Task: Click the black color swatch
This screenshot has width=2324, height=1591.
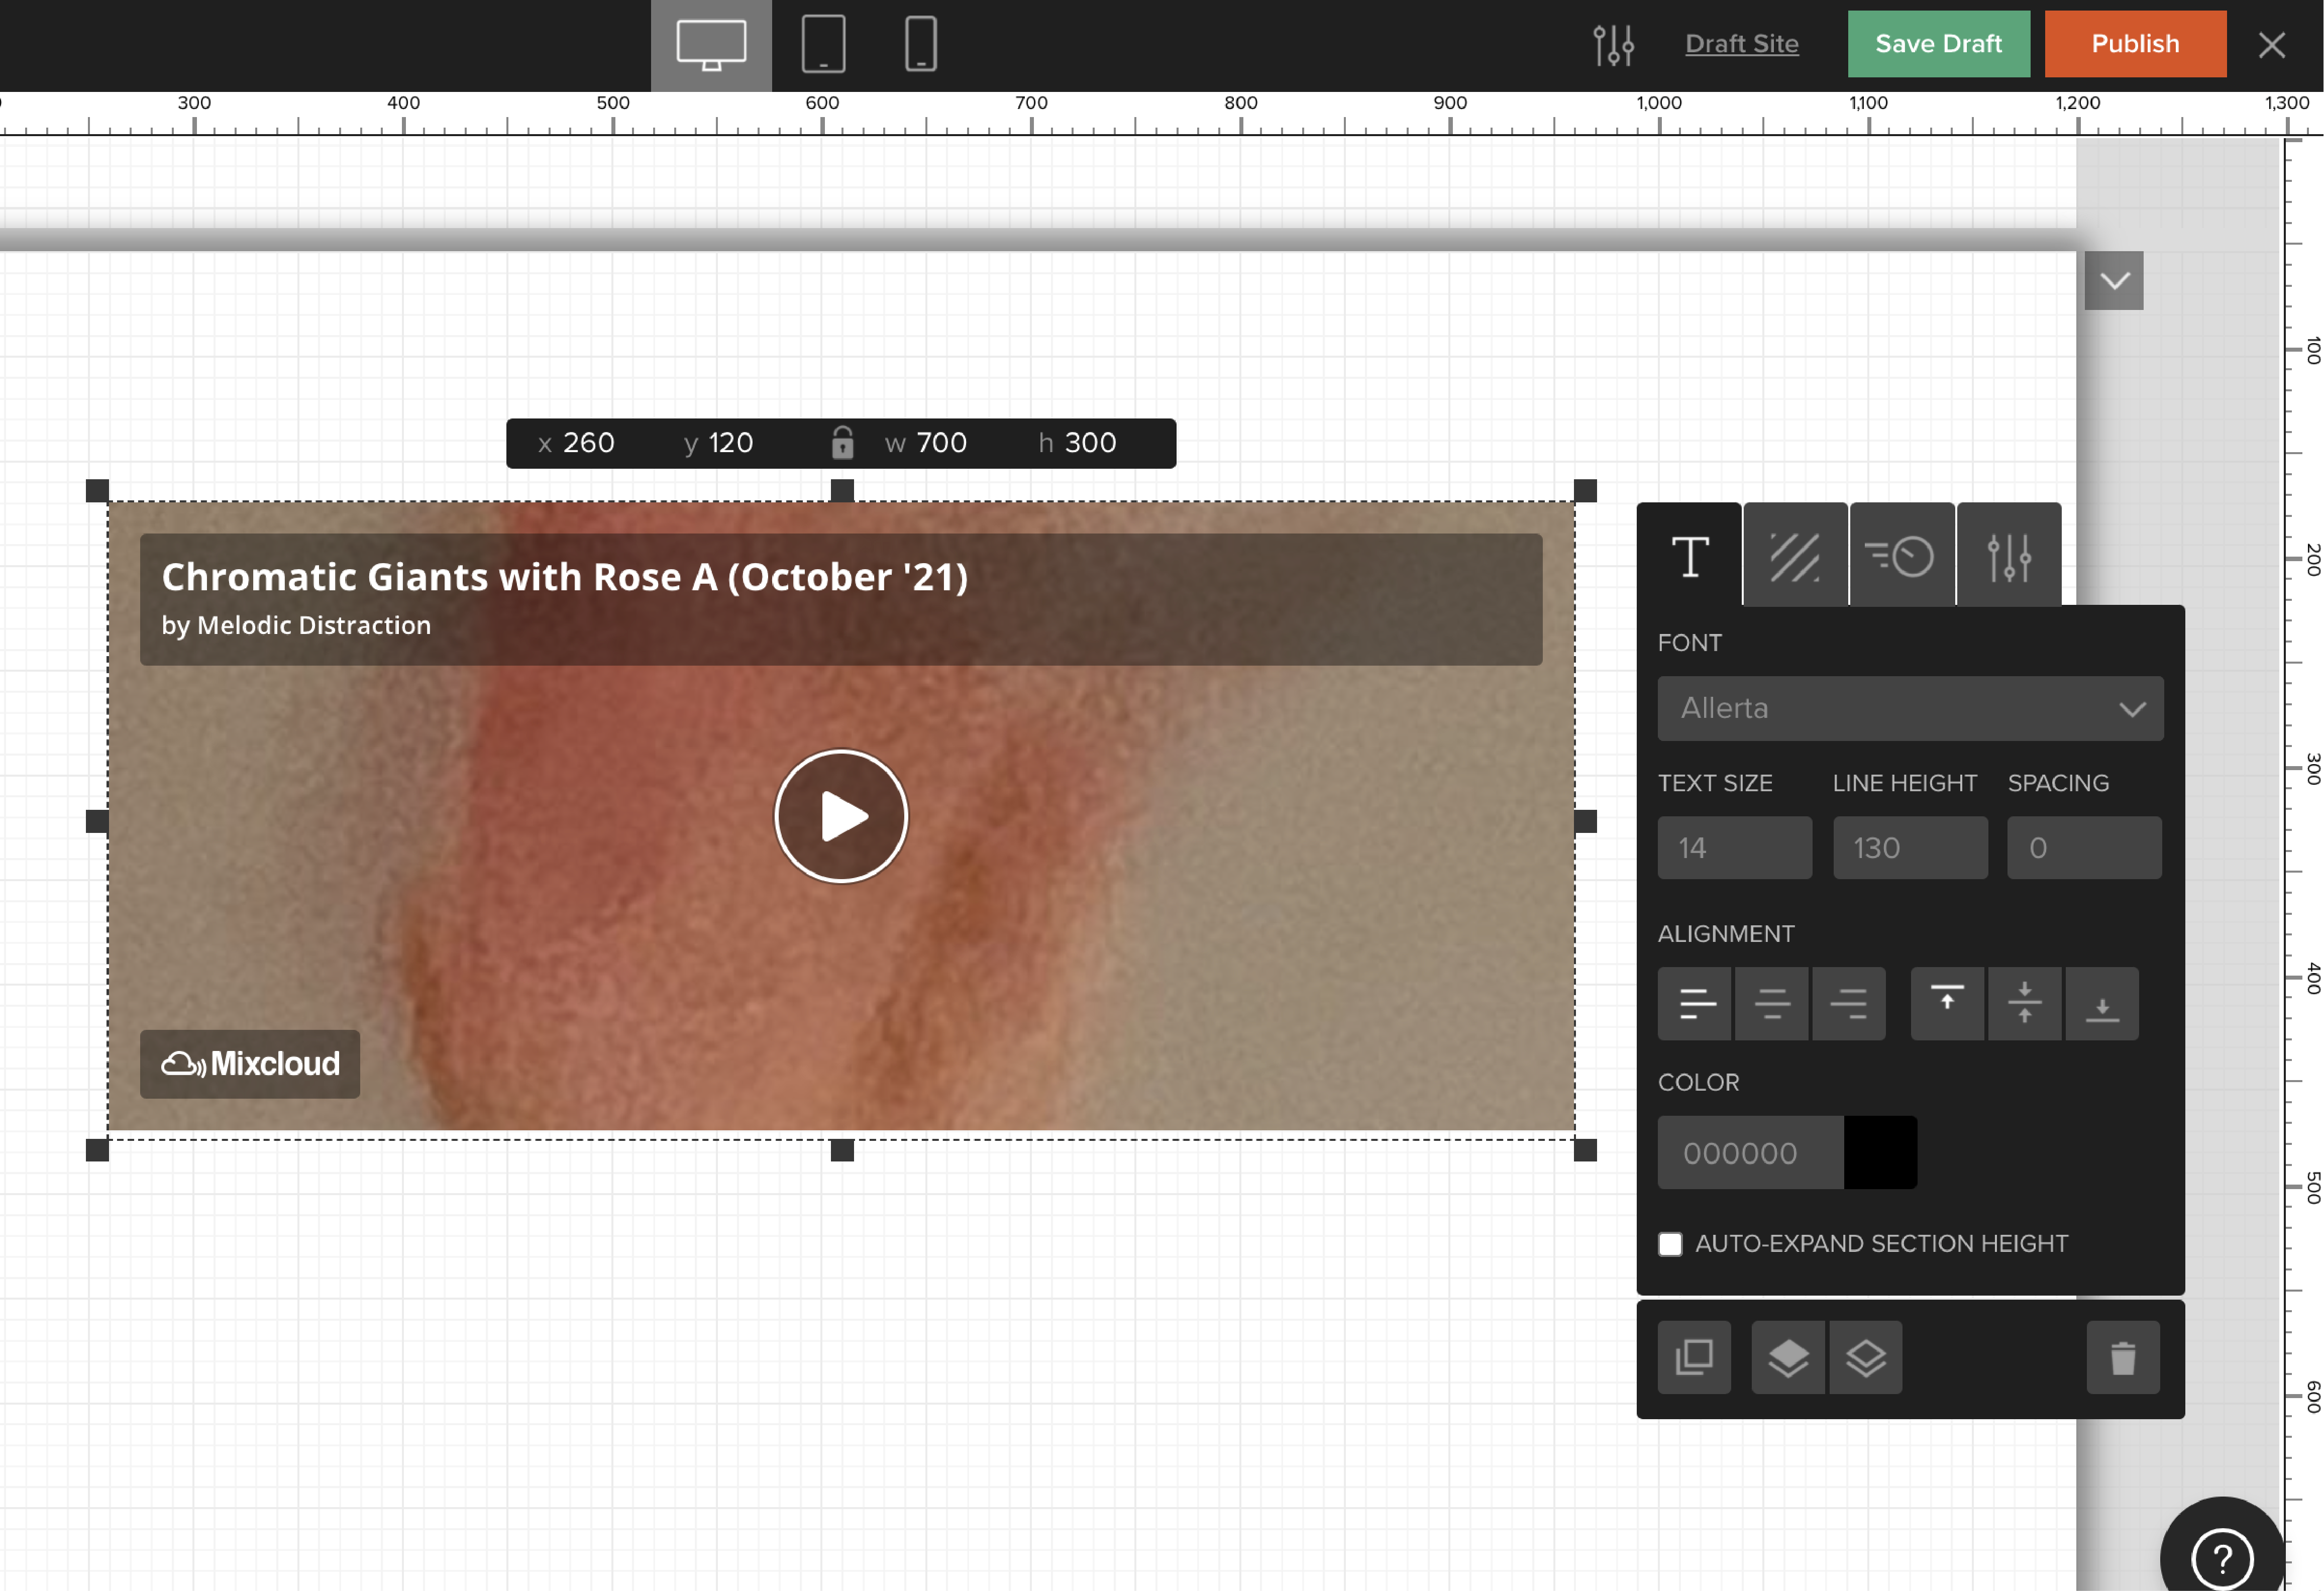Action: [x=1879, y=1152]
